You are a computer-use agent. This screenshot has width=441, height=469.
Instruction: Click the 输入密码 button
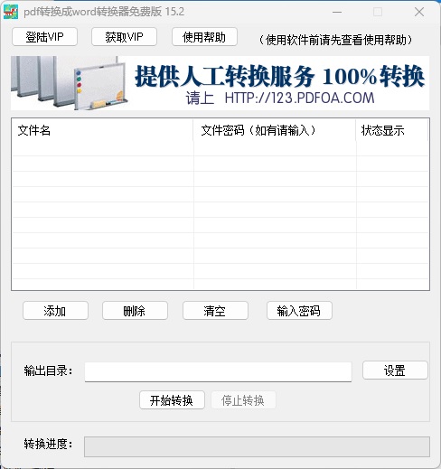pos(299,311)
